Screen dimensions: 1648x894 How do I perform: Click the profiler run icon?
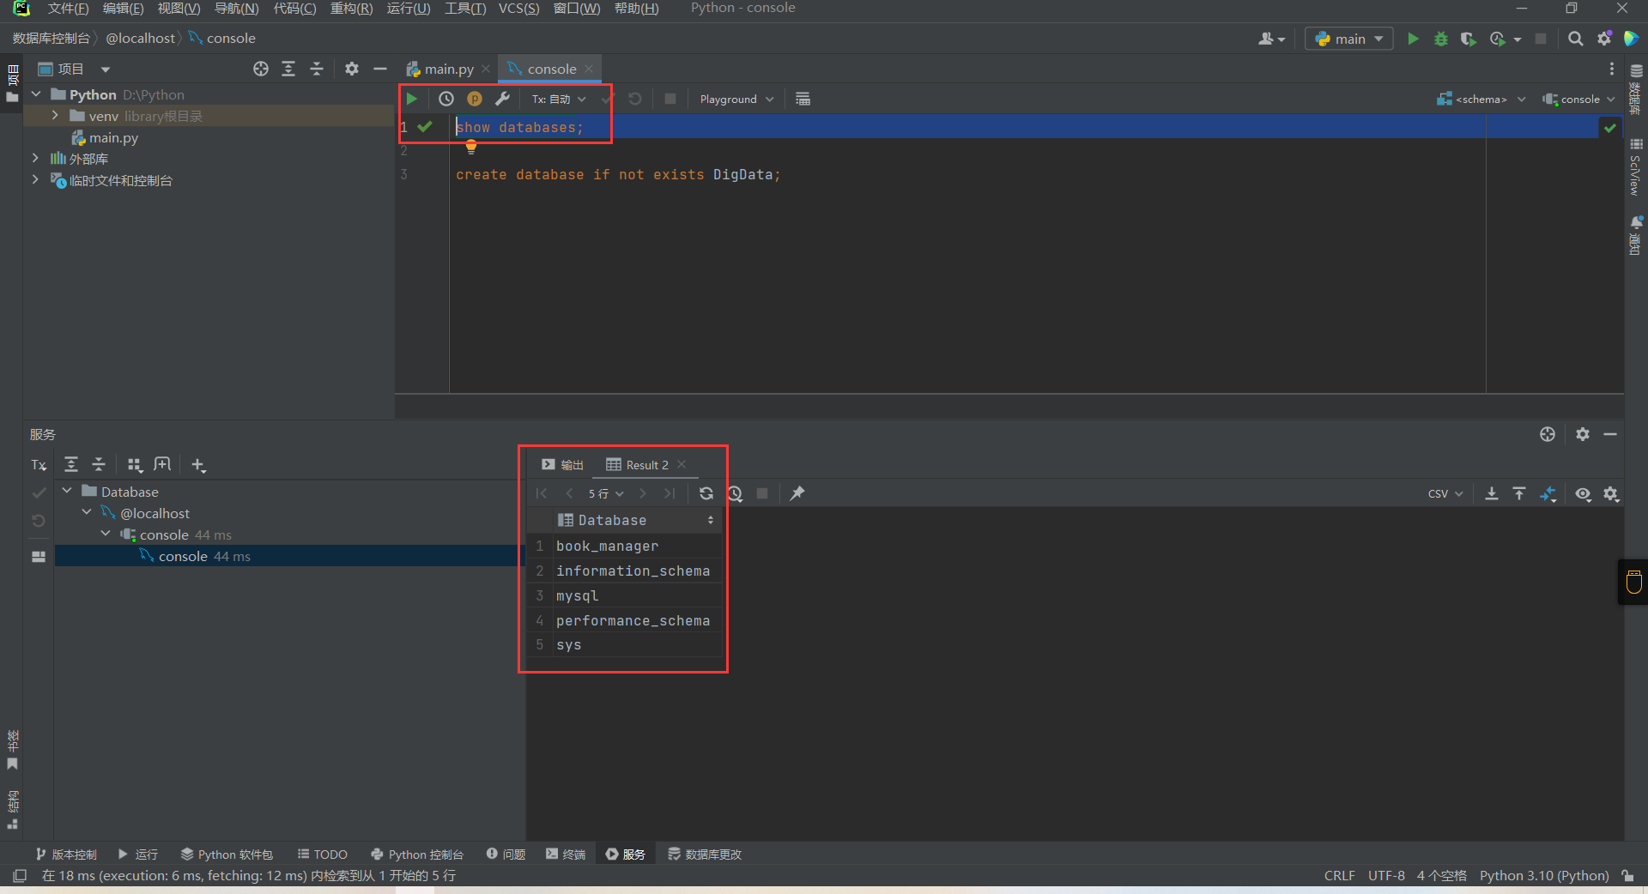coord(1498,39)
